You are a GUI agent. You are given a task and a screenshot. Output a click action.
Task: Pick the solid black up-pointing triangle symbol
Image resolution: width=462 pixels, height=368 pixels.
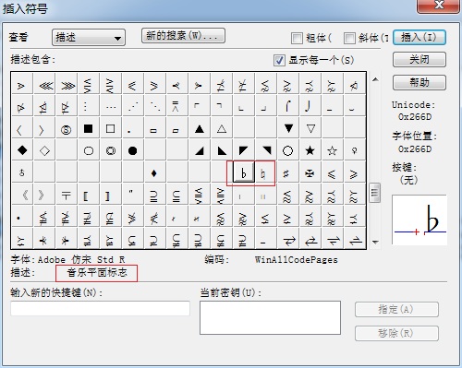[x=200, y=128]
